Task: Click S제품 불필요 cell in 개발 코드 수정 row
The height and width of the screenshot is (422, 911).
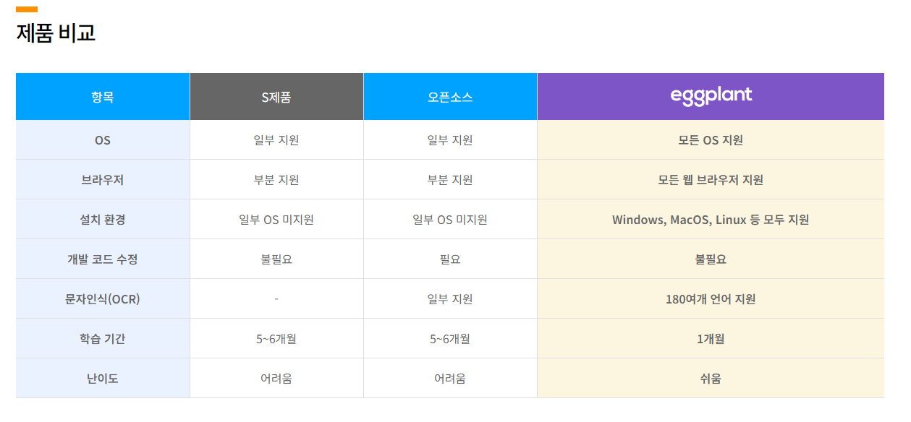Action: [x=276, y=259]
